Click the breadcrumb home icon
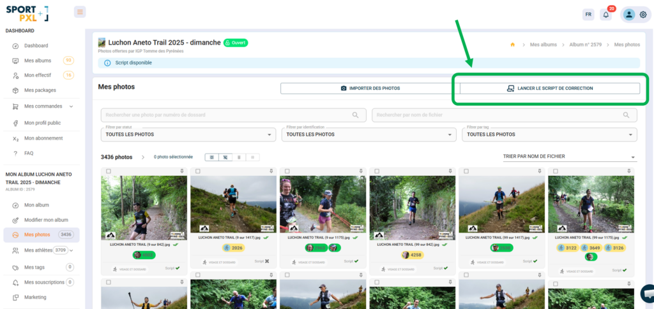Viewport: 654px width, 309px height. [x=512, y=45]
